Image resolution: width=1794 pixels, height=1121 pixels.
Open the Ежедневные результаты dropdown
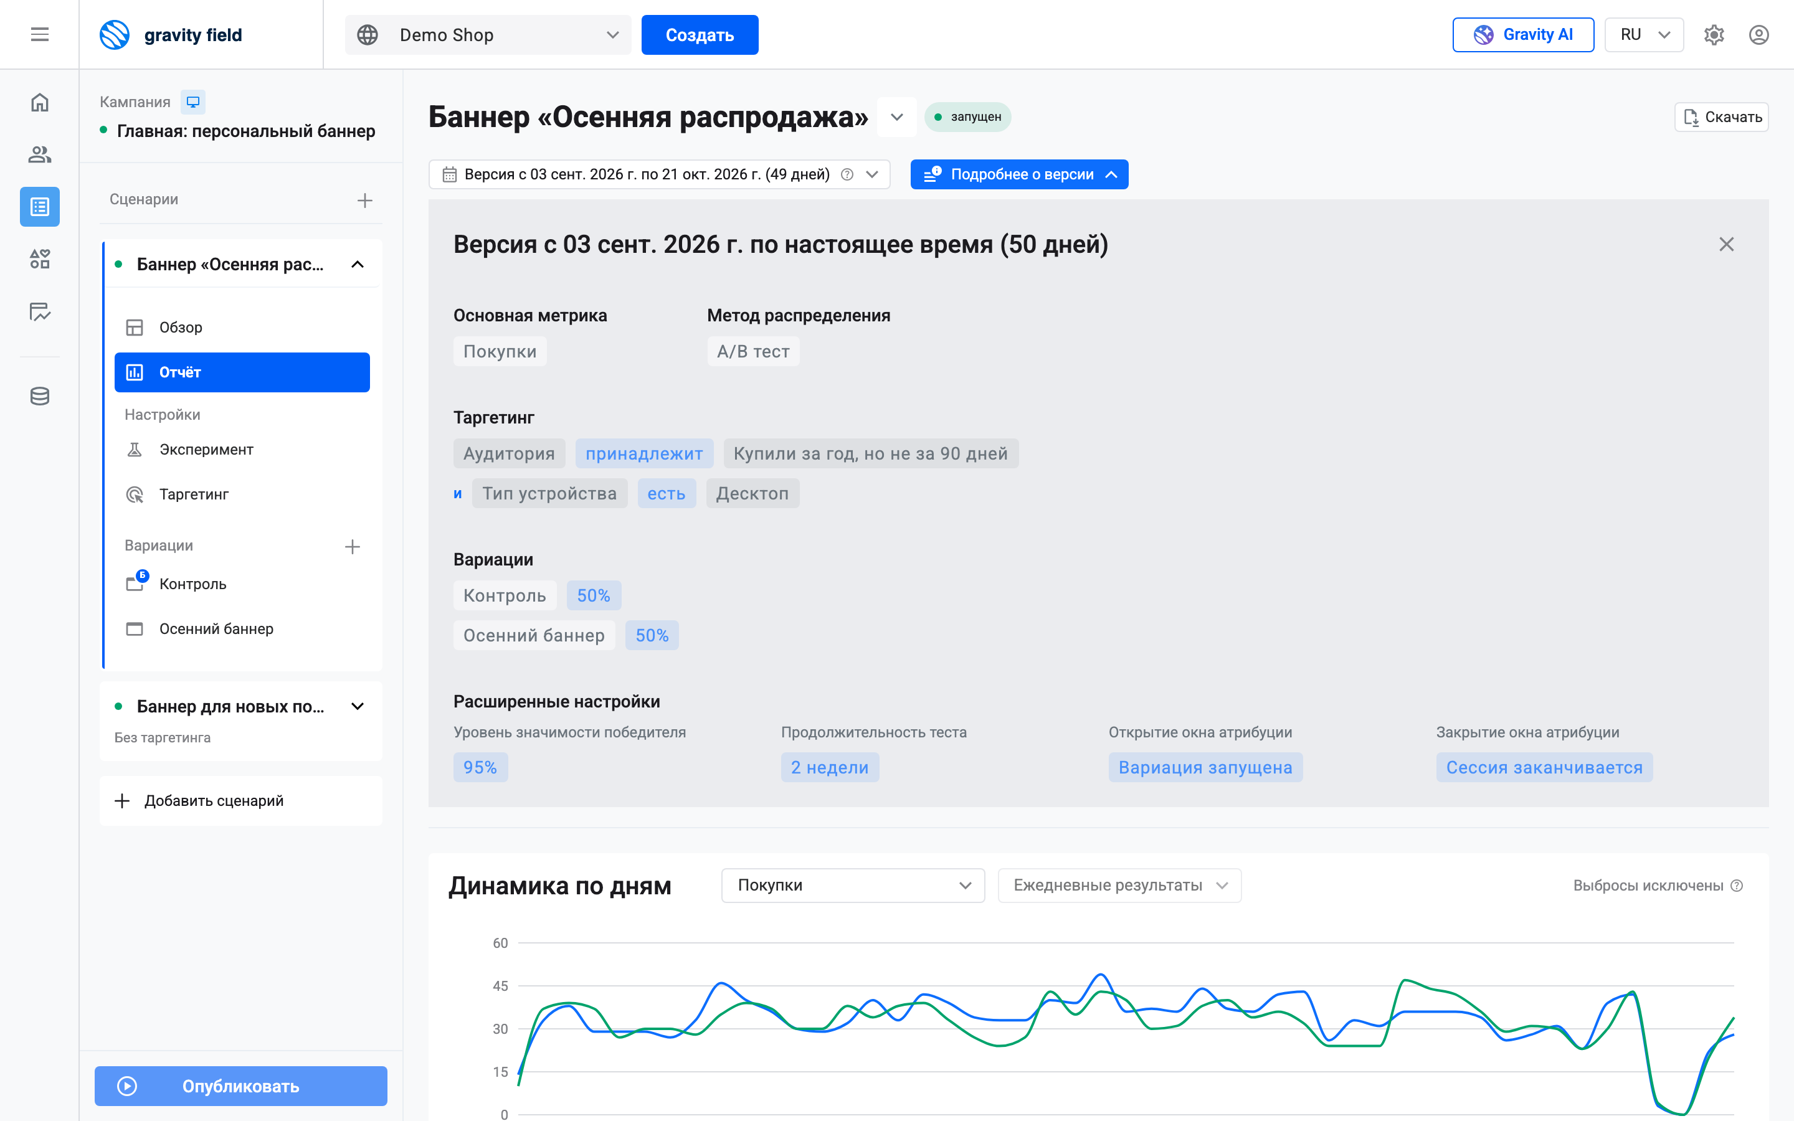[x=1119, y=885]
